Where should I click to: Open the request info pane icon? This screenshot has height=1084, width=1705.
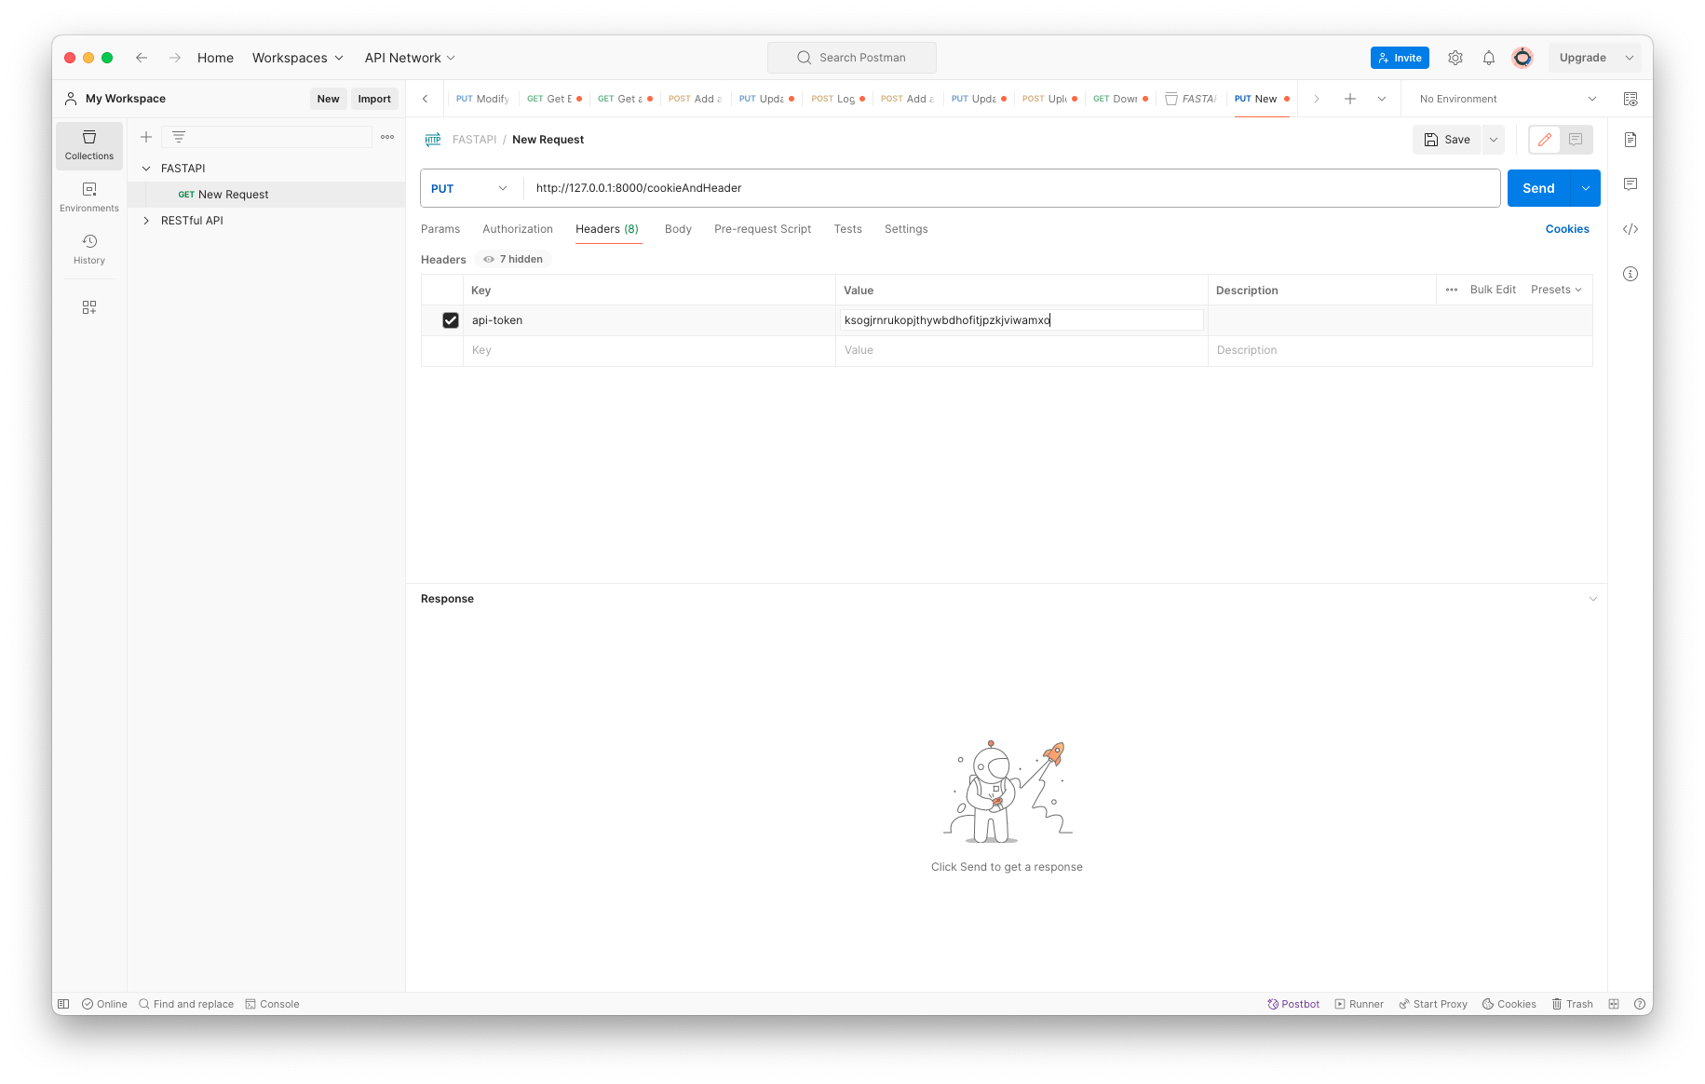coord(1631,274)
